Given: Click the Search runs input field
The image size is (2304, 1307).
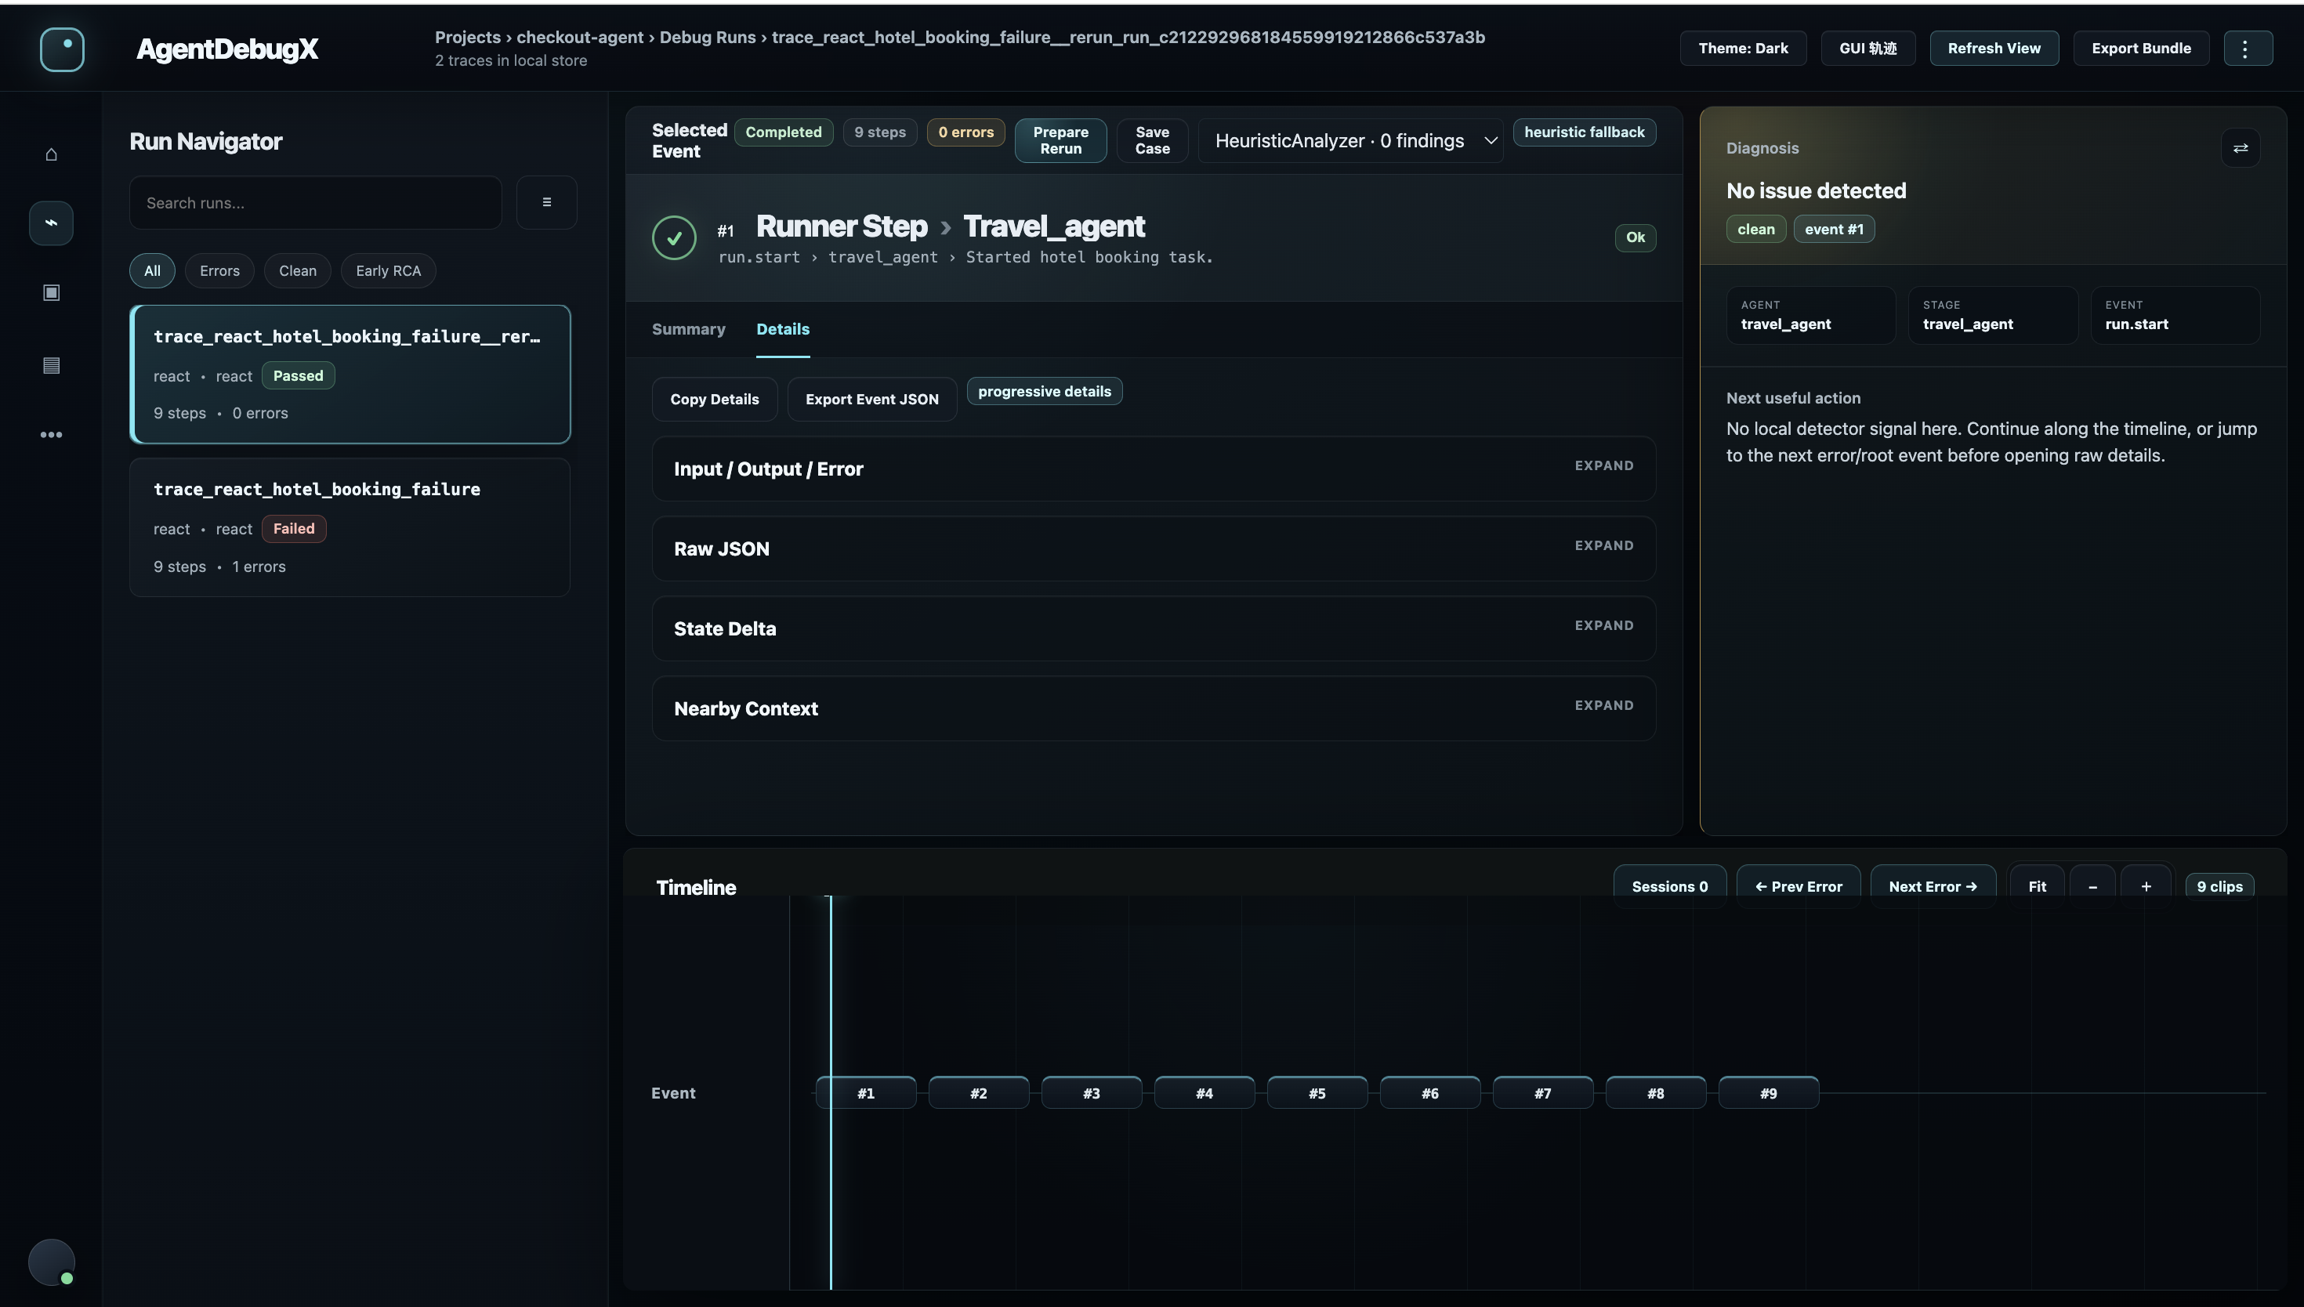Looking at the screenshot, I should (315, 203).
